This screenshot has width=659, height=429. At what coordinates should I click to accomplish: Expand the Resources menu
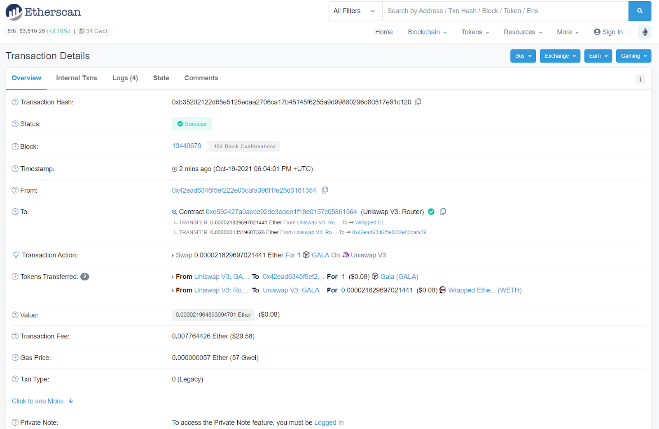[523, 32]
